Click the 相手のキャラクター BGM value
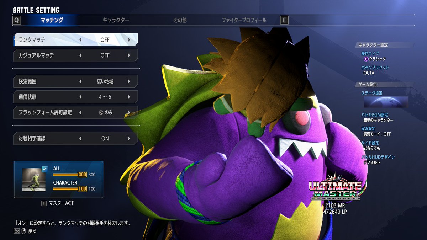 coord(378,121)
